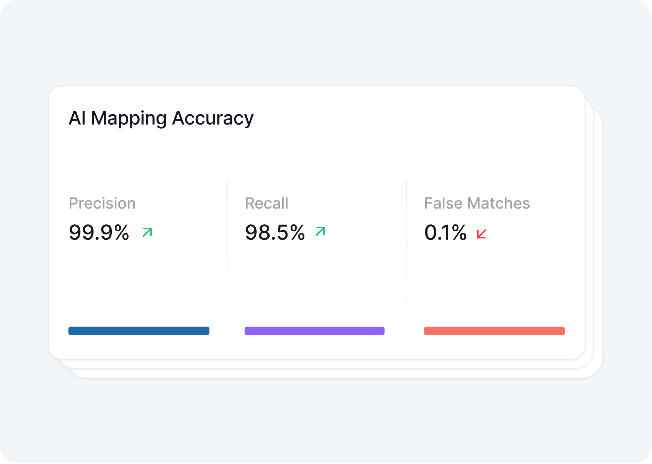Select the 0.1% false matches value

click(x=445, y=232)
